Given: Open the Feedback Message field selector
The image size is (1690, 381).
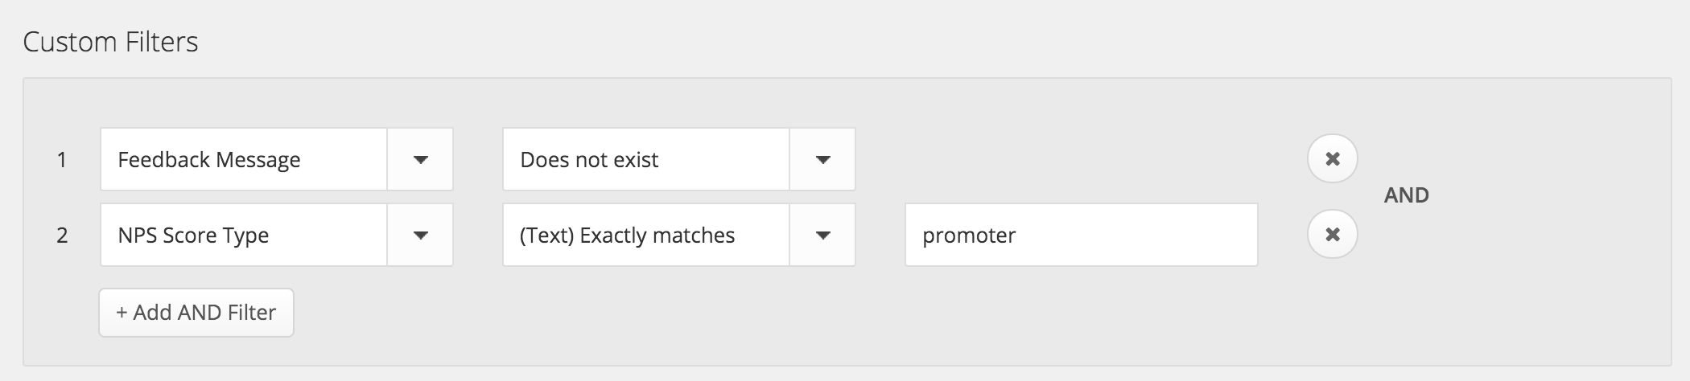Looking at the screenshot, I should coord(243,160).
